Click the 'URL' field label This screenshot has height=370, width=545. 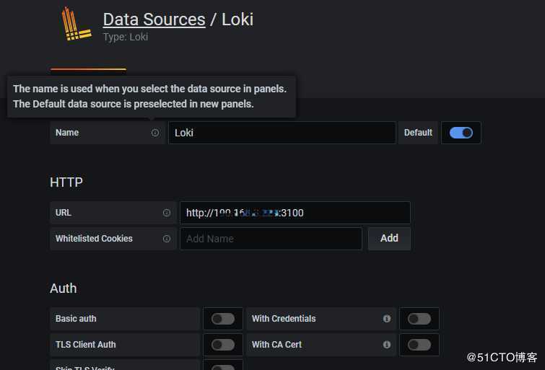64,213
